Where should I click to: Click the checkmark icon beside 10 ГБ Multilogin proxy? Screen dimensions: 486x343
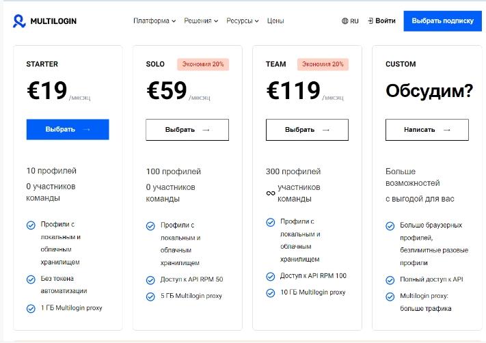[x=270, y=293]
